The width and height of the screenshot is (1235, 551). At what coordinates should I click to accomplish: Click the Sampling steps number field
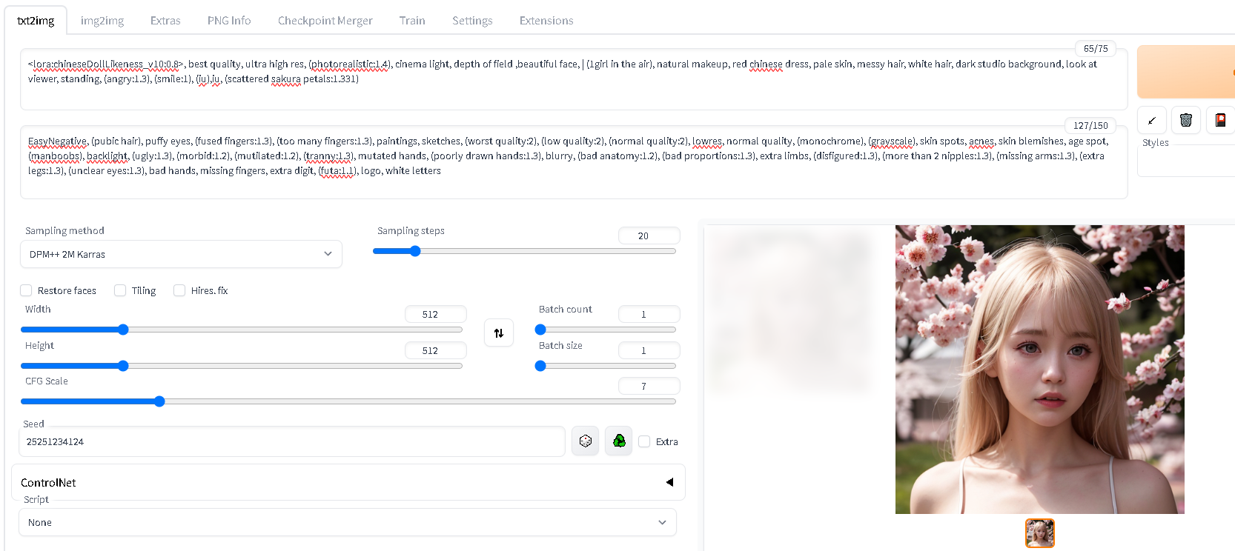[649, 236]
